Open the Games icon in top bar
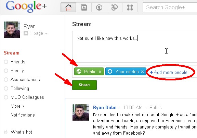The height and width of the screenshot is (138, 197). point(130,7)
